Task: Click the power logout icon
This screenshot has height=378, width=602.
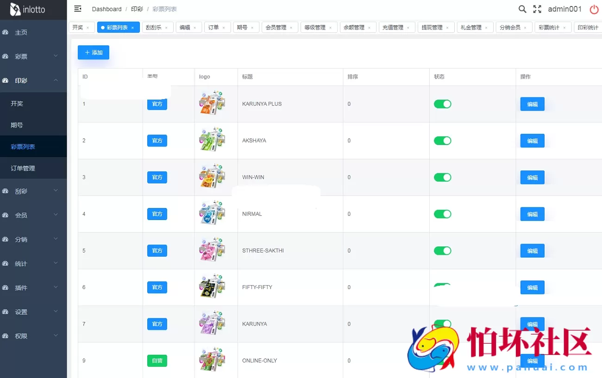Action: (x=594, y=9)
